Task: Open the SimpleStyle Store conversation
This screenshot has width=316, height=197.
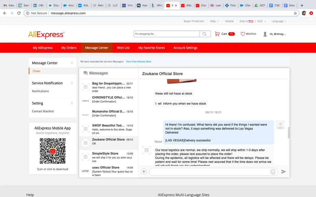Action: 109,157
